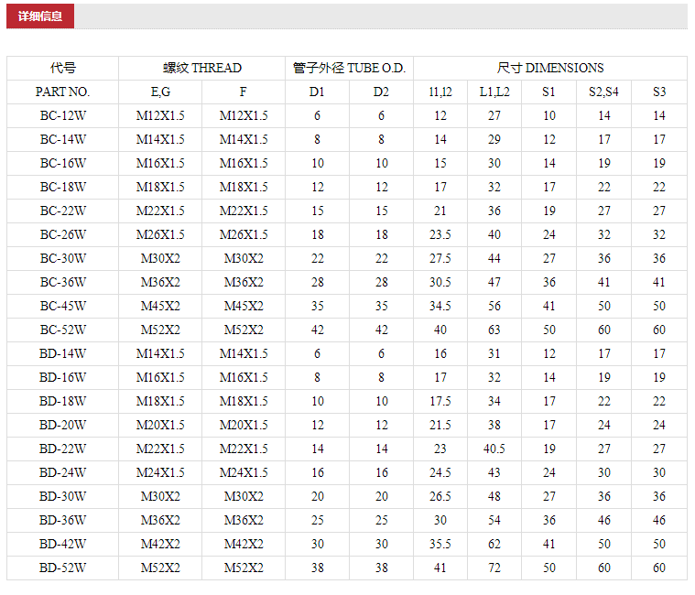
Task: Click the E,G thread cell in BD-20W row
Action: [x=160, y=425]
